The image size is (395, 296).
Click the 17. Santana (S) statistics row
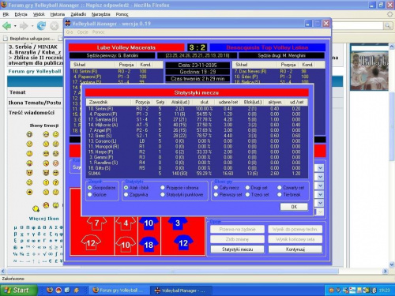point(197,119)
